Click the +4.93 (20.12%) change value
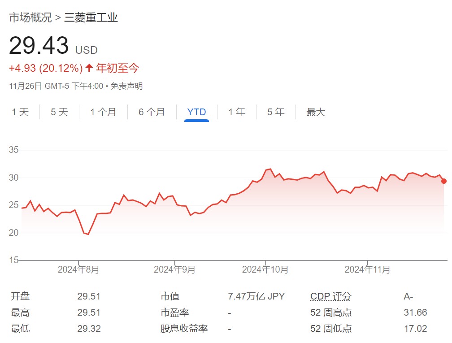Image resolution: width=452 pixels, height=343 pixels. [x=46, y=68]
